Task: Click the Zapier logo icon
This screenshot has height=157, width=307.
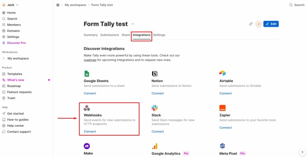Action: pyautogui.click(x=223, y=108)
